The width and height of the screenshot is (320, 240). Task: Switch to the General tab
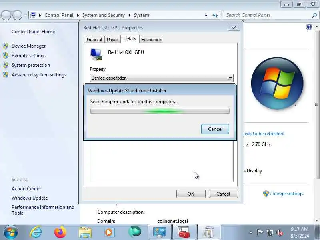94,39
